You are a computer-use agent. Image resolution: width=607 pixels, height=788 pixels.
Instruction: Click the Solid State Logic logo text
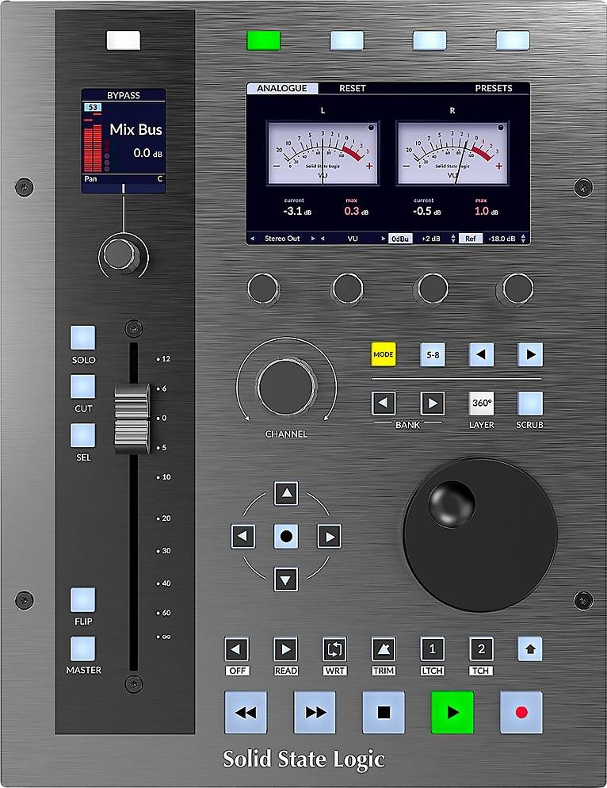pos(304,759)
